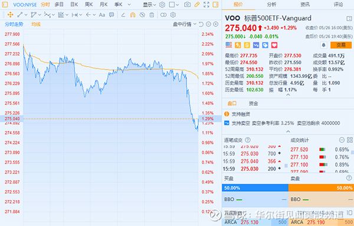
Task: Select the magnet snap tool
Action: [133, 15]
